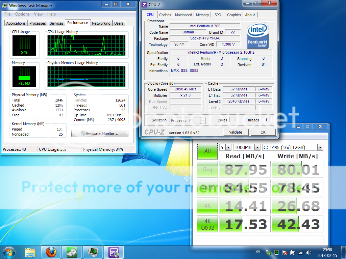Switch to Task Manager taskbar icon
346x259 pixels.
coord(93,252)
